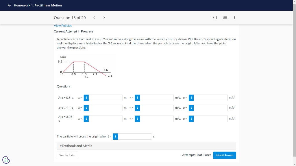
Task: Click the info icon for the origin-crossing time
Action: pyautogui.click(x=115, y=136)
